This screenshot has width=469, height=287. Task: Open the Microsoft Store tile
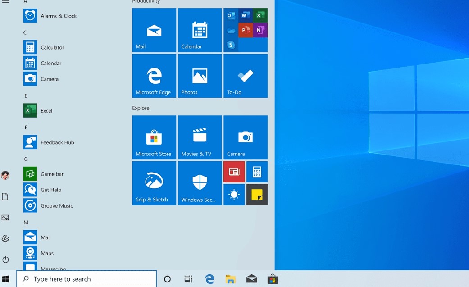tap(154, 137)
